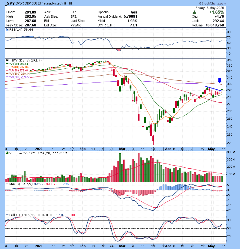Click the Open value 291.09

(x=30, y=12)
